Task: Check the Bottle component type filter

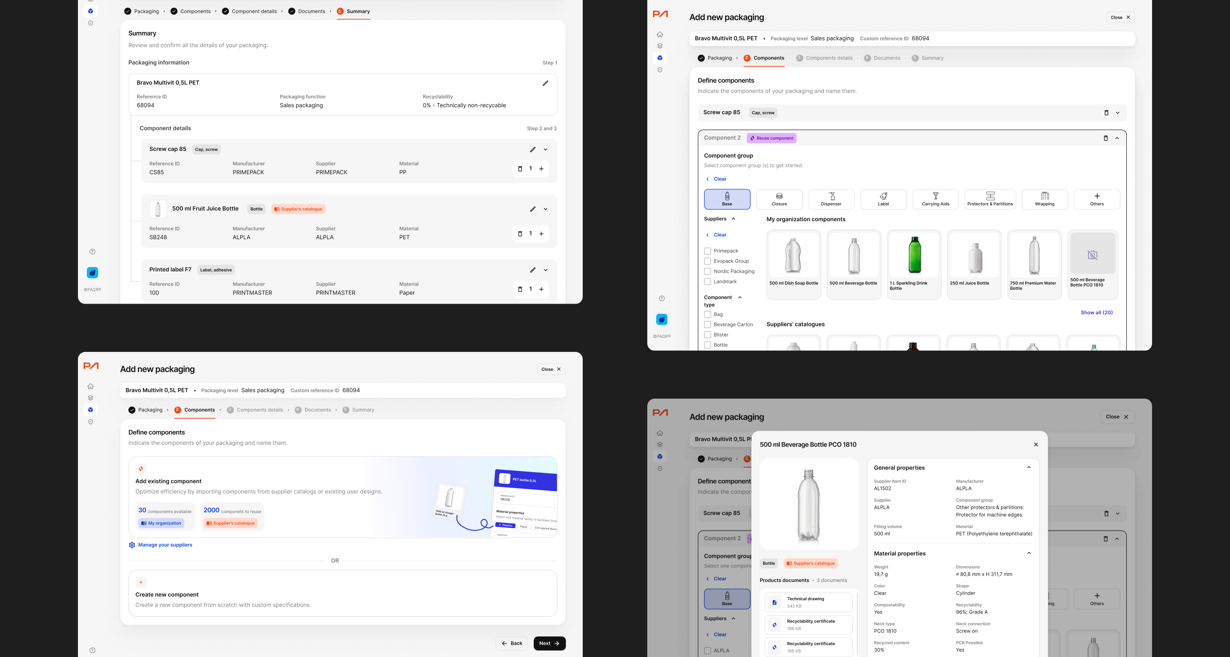Action: click(x=708, y=345)
